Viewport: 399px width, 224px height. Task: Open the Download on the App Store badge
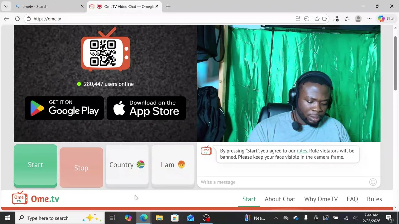coord(146,108)
